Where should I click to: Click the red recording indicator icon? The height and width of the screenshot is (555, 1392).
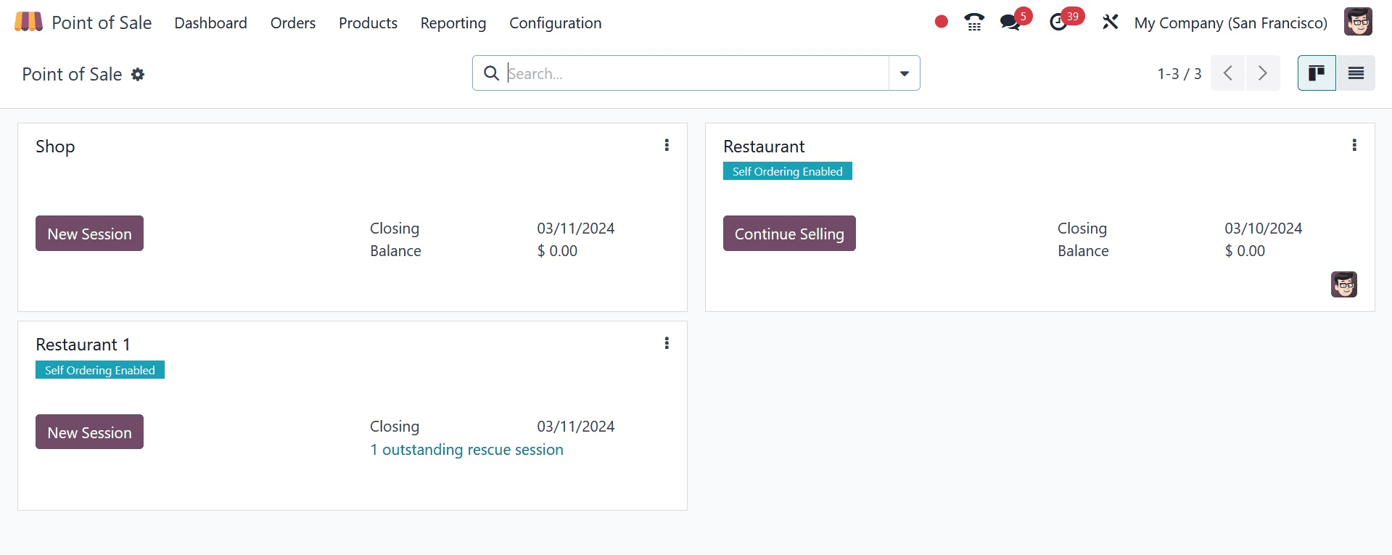(942, 22)
